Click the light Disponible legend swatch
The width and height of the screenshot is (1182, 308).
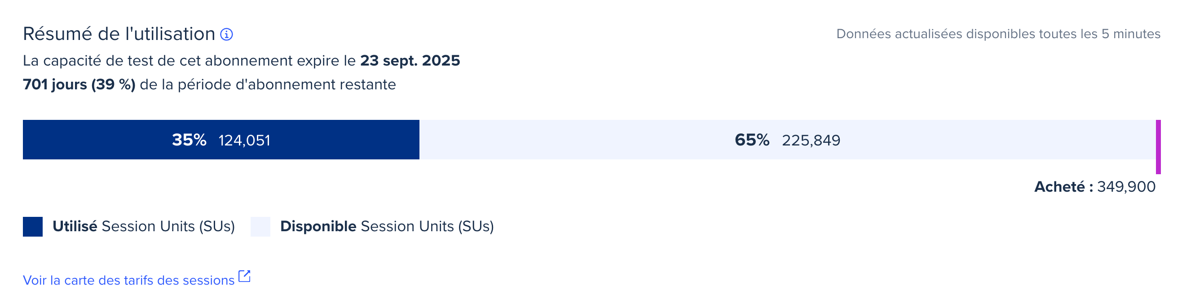260,227
